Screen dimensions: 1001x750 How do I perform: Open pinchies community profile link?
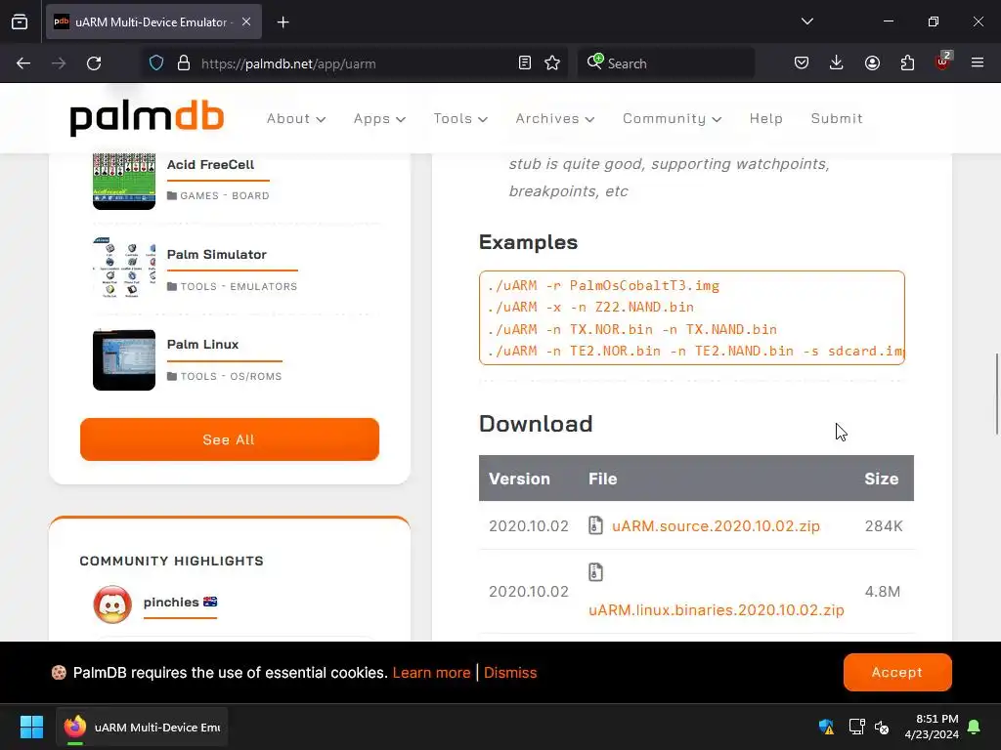click(180, 602)
